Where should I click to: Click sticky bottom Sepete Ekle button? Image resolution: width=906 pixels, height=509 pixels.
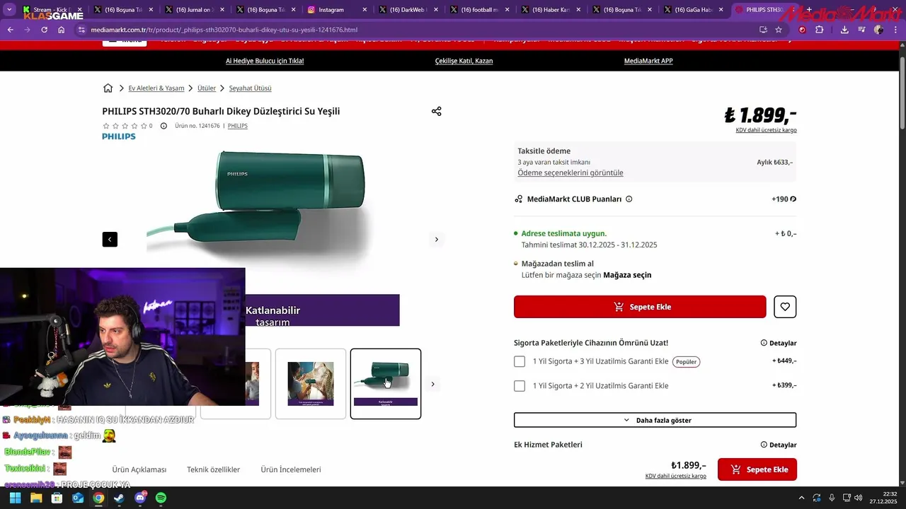(x=757, y=469)
